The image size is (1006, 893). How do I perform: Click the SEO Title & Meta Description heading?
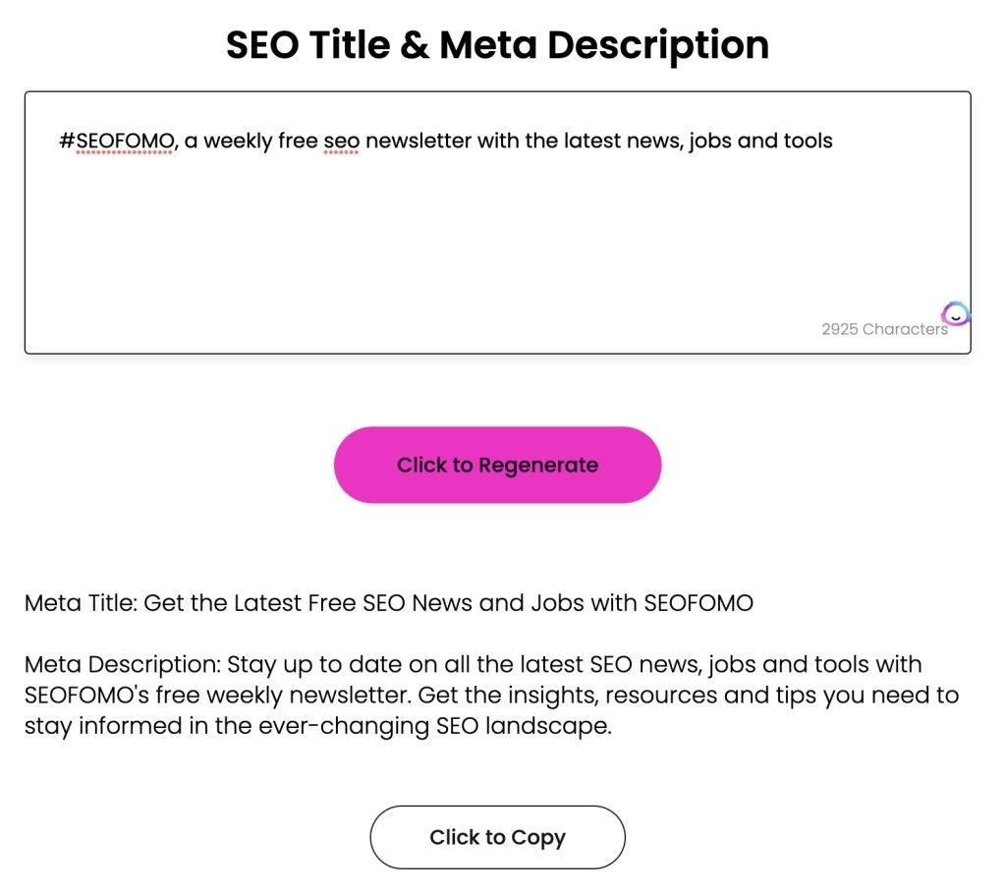point(497,45)
